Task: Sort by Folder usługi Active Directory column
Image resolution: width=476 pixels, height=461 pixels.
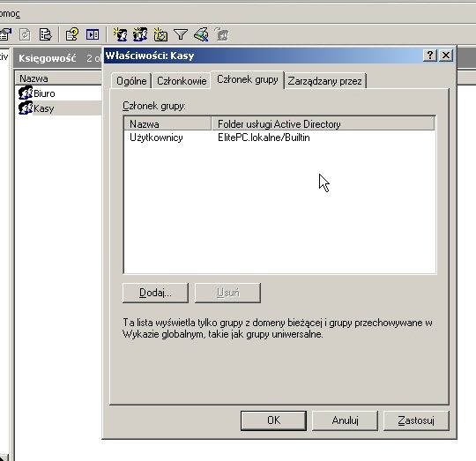Action: pyautogui.click(x=323, y=123)
